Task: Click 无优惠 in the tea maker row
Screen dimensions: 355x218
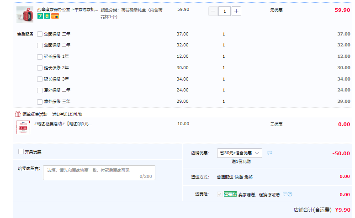Action: click(276, 10)
